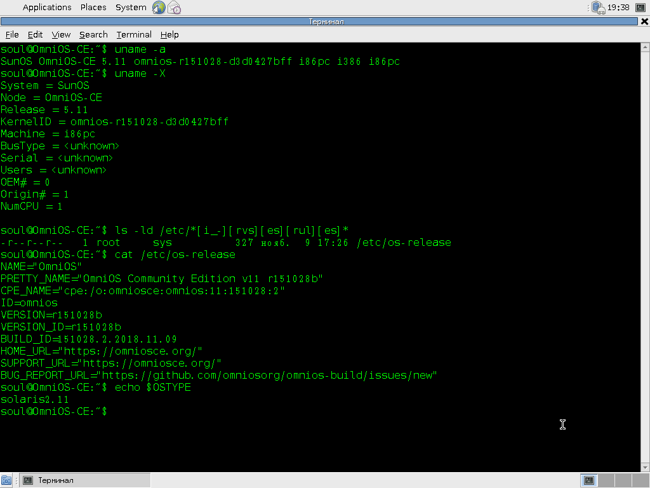The width and height of the screenshot is (650, 488).
Task: Open the Help menu
Action: click(169, 34)
